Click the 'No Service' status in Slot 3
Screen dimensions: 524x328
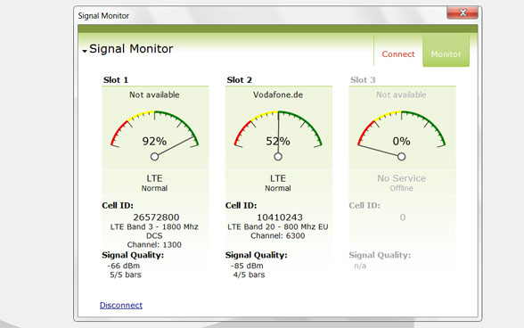pyautogui.click(x=401, y=178)
